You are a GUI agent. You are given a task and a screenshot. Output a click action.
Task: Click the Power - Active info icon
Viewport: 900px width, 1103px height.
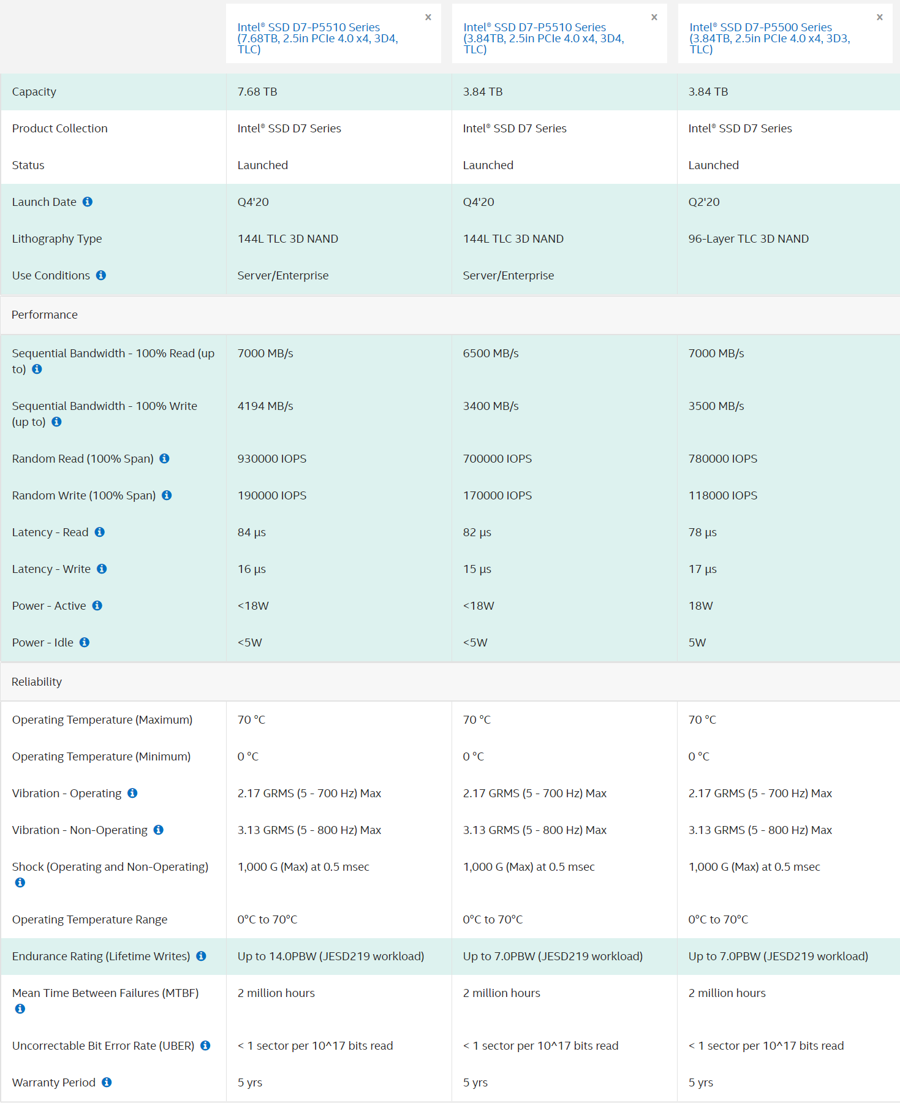[97, 605]
